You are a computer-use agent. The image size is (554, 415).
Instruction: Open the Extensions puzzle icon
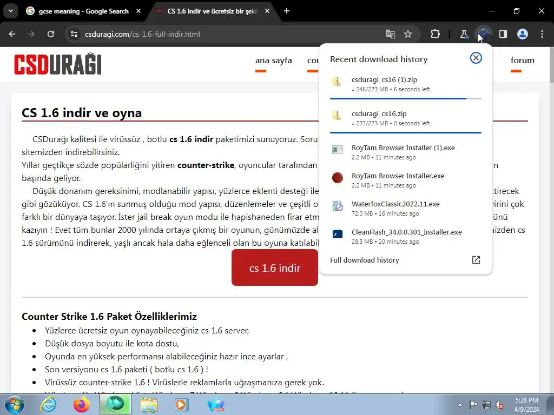(x=436, y=34)
